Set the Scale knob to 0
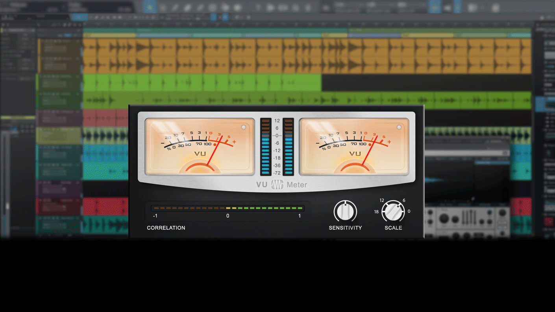The image size is (555, 312). pos(409,211)
